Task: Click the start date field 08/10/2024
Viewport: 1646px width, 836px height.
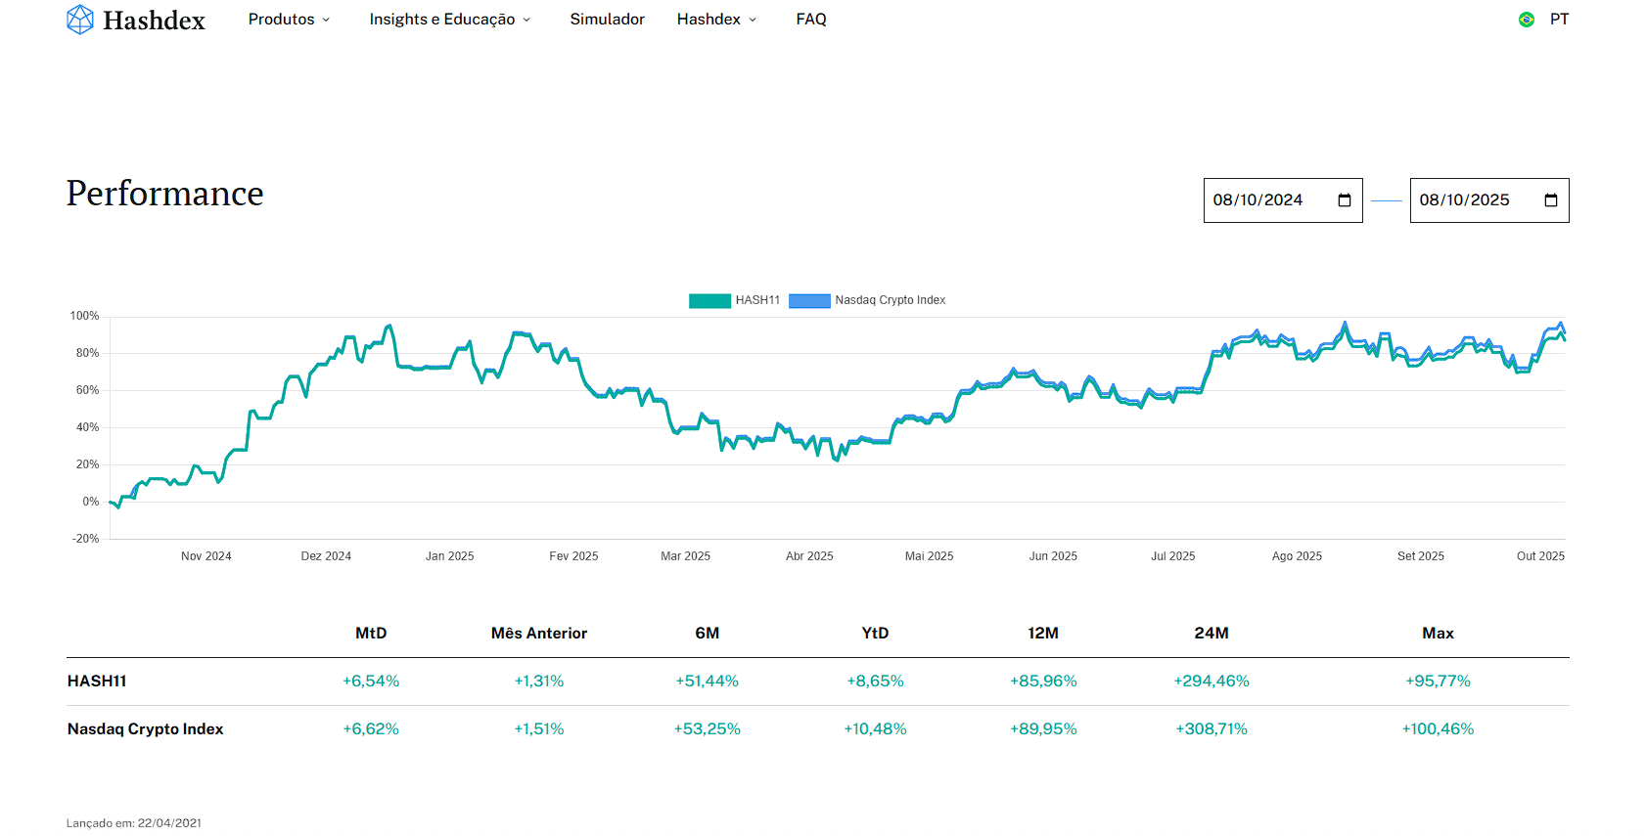Action: 1257,200
